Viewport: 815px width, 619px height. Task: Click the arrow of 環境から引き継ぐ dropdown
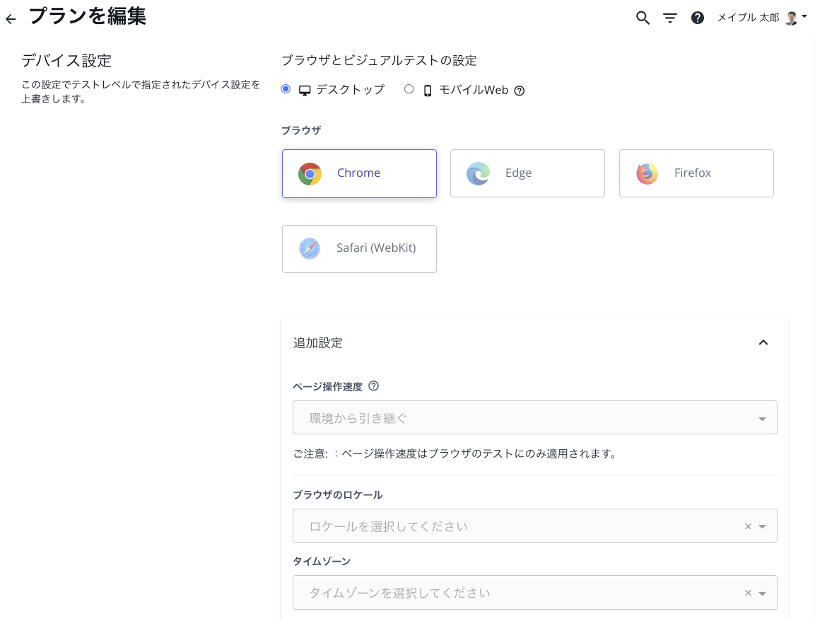762,419
